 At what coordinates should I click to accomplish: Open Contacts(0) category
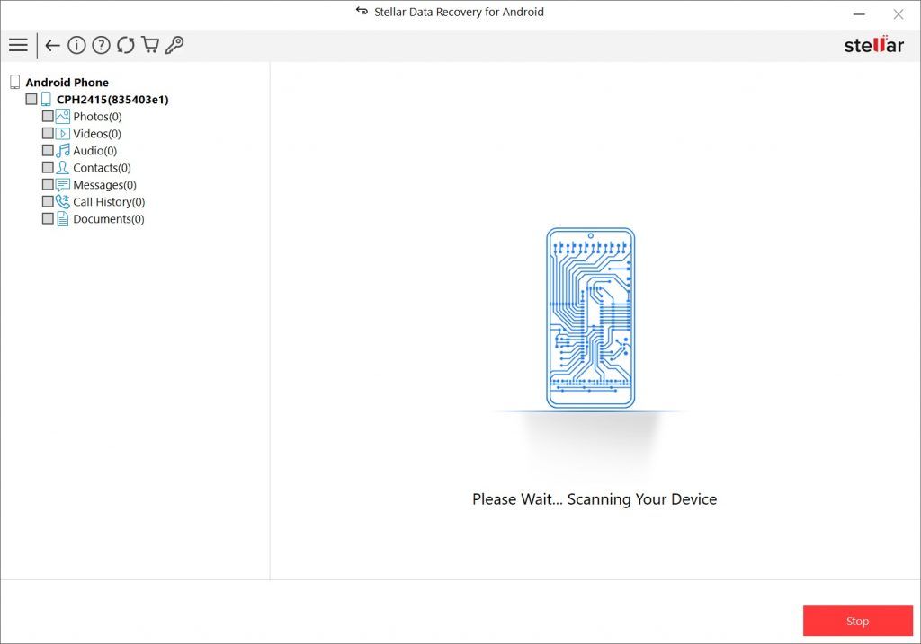pos(102,168)
